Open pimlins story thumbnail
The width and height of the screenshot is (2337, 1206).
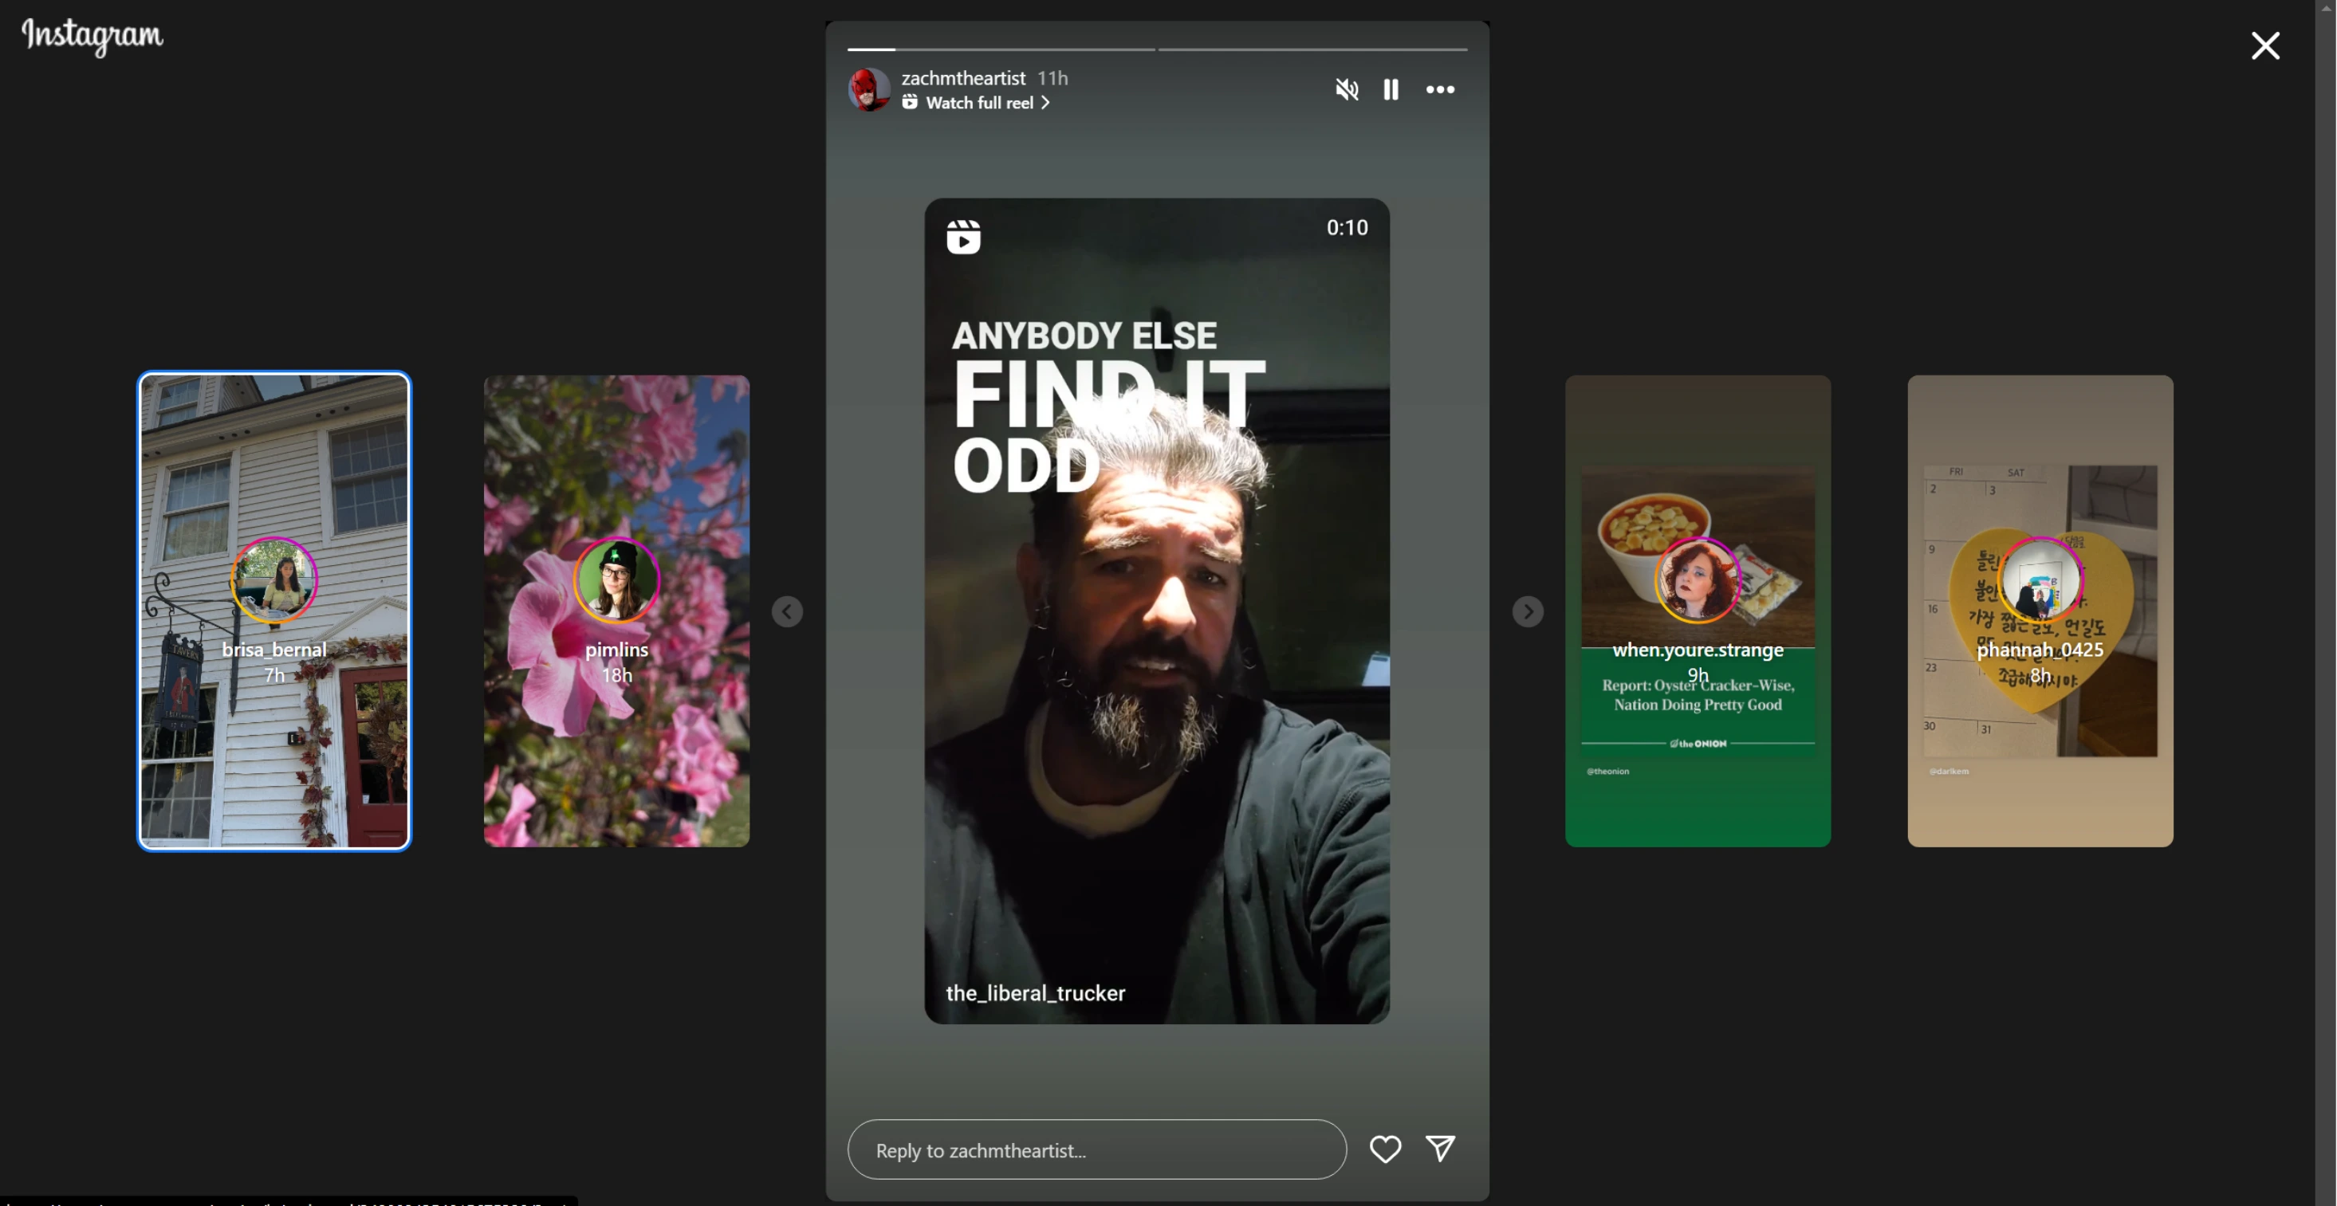coord(616,611)
